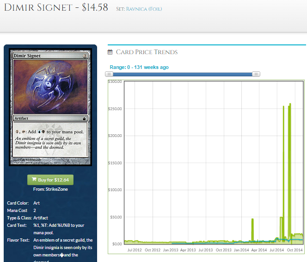Click the Card Color: label
This screenshot has width=307, height=262.
[x=18, y=203]
